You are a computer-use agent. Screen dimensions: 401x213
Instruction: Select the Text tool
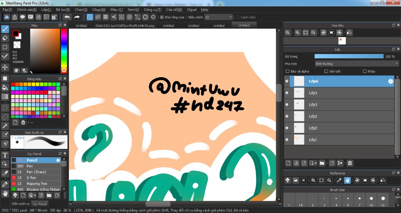(5, 155)
